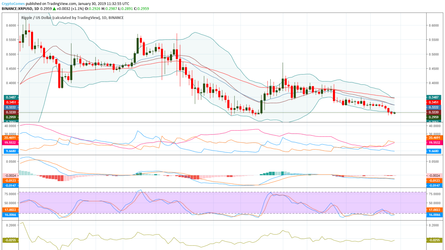The width and height of the screenshot is (445, 250).
Task: Click 0.4000 tick on left price axis
Action: pos(11,83)
